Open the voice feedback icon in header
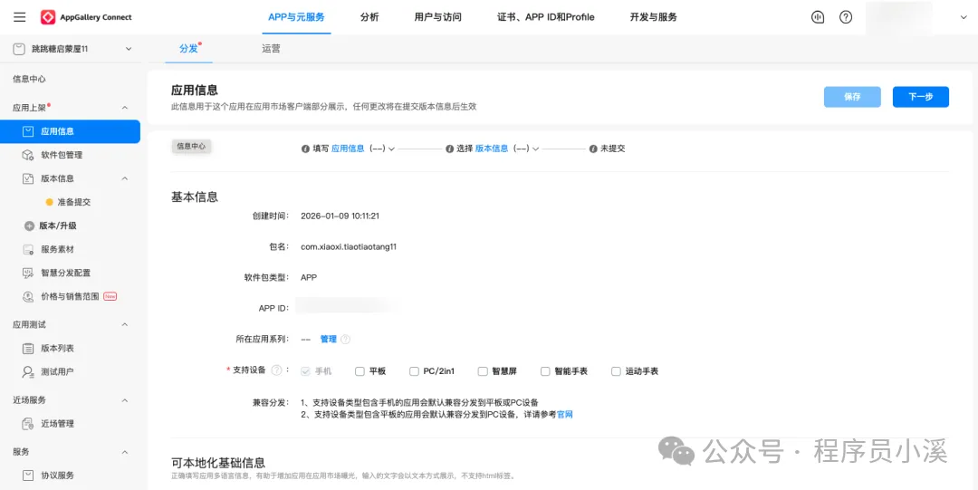The image size is (978, 490). [x=818, y=17]
